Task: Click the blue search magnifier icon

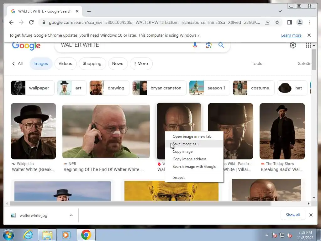Action: click(221, 45)
